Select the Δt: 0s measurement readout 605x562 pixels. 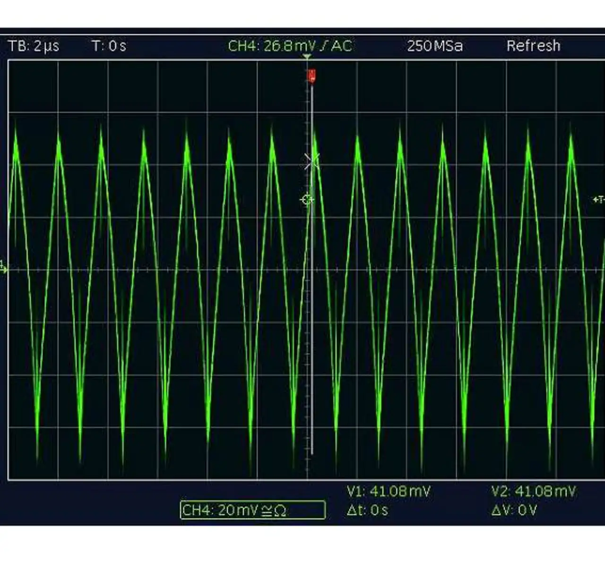click(x=367, y=510)
